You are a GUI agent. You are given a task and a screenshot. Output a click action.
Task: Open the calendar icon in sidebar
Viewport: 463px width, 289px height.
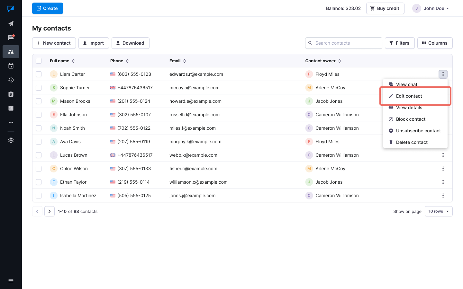click(11, 66)
